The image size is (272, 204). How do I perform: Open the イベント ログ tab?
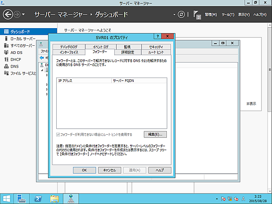pos(100,47)
